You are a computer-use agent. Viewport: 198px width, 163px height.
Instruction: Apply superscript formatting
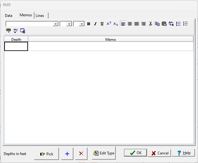coord(109,24)
